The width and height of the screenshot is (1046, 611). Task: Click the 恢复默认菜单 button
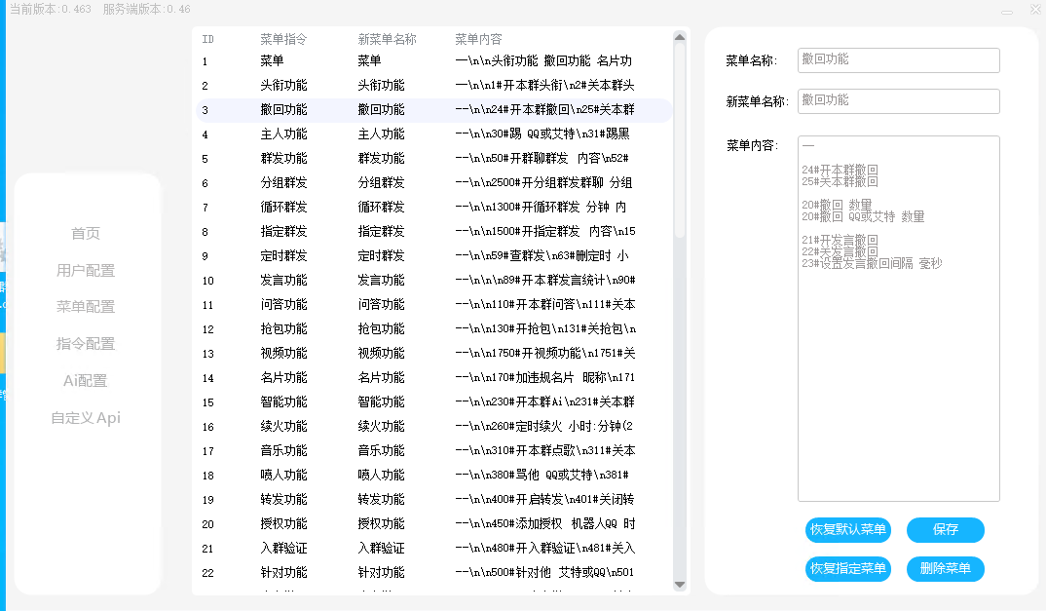[848, 529]
